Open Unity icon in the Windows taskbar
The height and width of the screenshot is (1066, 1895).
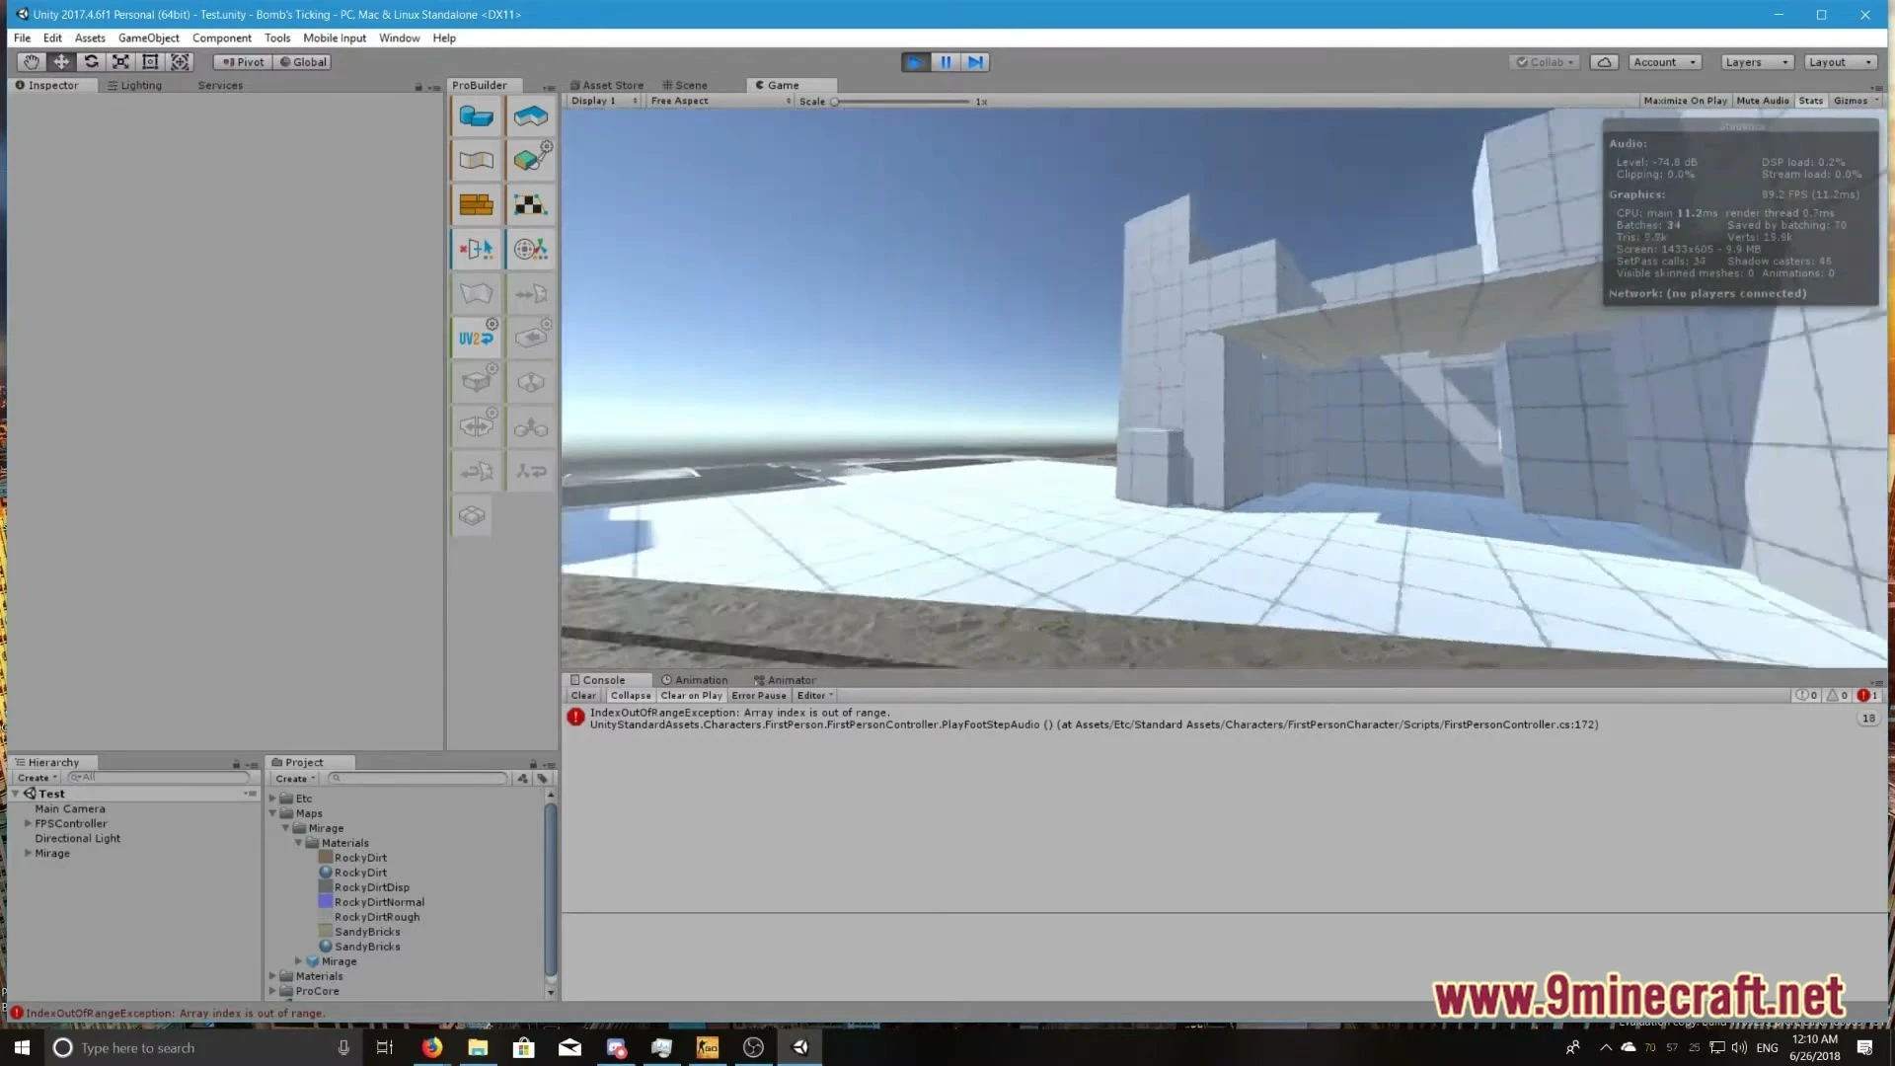tap(800, 1047)
